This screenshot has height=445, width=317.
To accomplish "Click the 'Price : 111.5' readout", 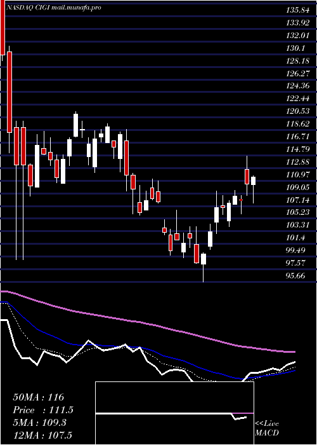I will [x=43, y=410].
